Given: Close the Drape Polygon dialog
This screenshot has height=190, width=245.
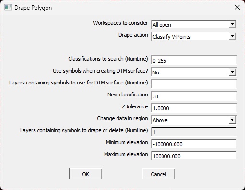Looking at the screenshot, I should pos(237,7).
